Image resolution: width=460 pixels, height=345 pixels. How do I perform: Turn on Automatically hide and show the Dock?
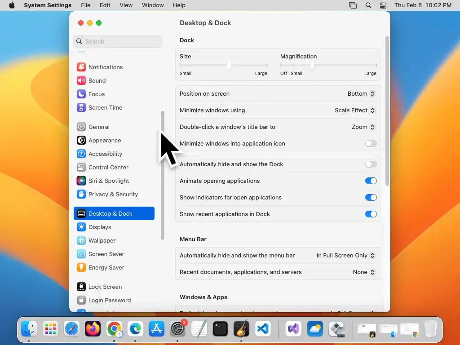tap(371, 164)
